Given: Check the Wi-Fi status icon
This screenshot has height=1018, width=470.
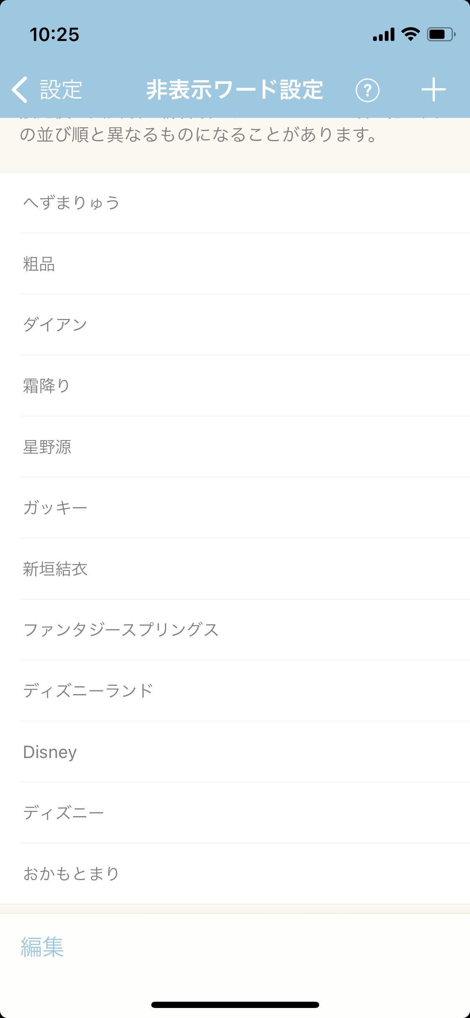Looking at the screenshot, I should click(x=411, y=34).
